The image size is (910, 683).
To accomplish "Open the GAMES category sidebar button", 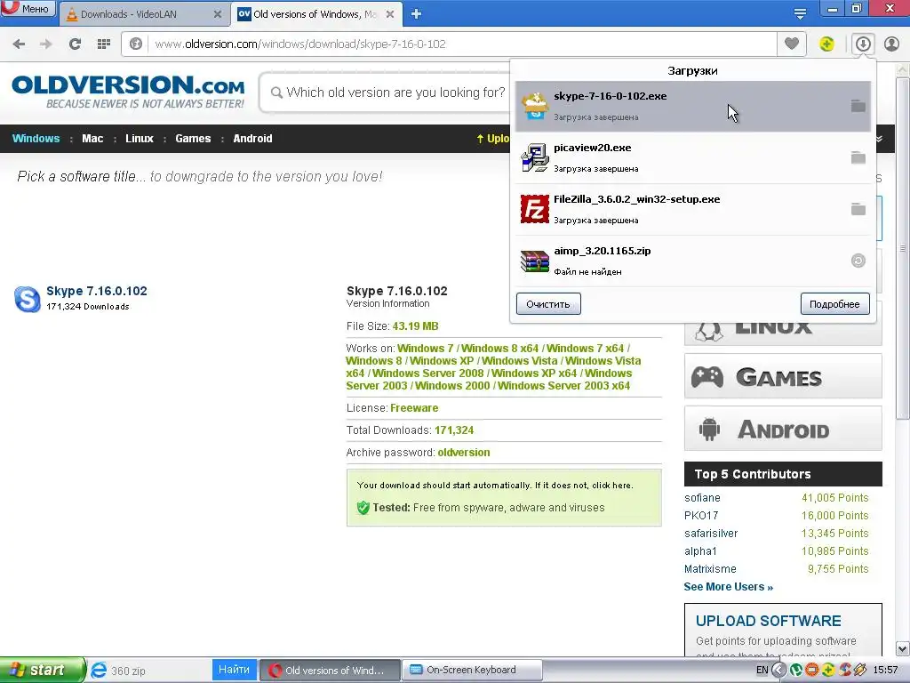I will pos(783,376).
